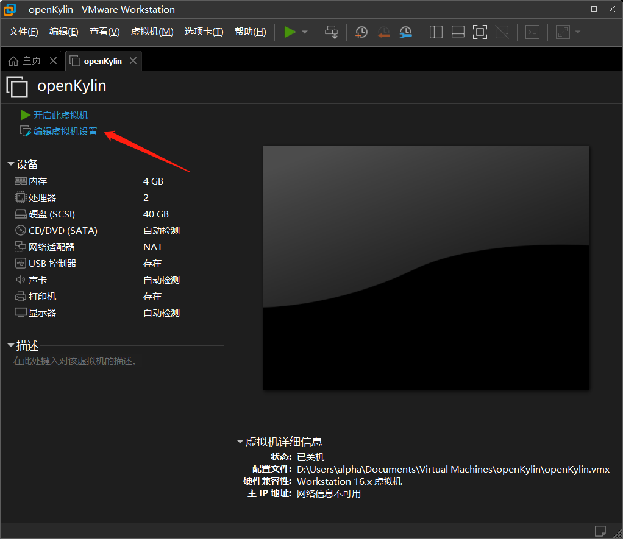
Task: Click the green Power On toolbar button
Action: (x=290, y=32)
